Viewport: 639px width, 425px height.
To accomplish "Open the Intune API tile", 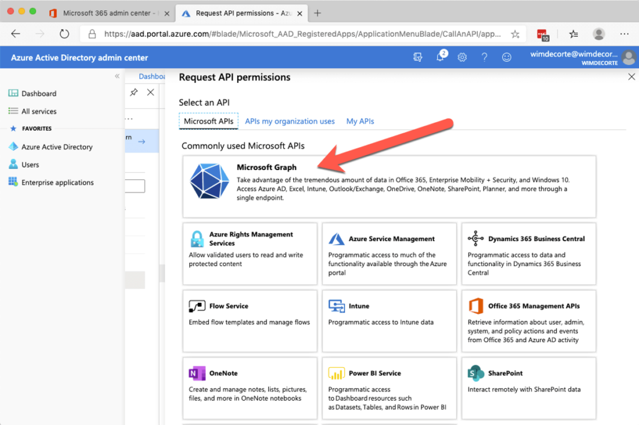I will click(x=389, y=318).
